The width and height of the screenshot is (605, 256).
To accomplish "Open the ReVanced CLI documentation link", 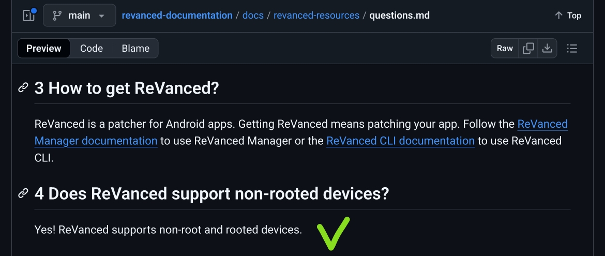I will [400, 141].
